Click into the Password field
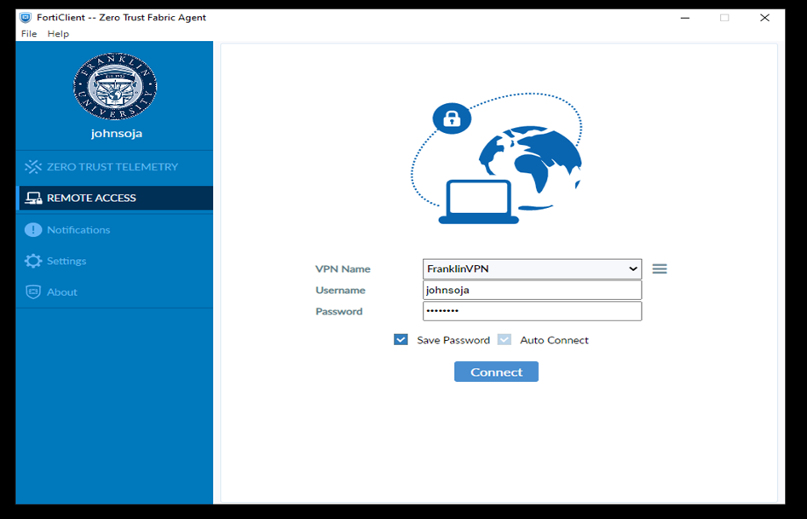The width and height of the screenshot is (807, 519). [532, 311]
